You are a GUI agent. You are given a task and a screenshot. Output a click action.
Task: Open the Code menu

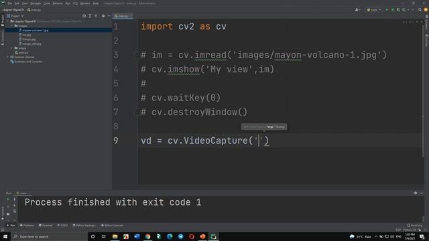click(x=46, y=3)
